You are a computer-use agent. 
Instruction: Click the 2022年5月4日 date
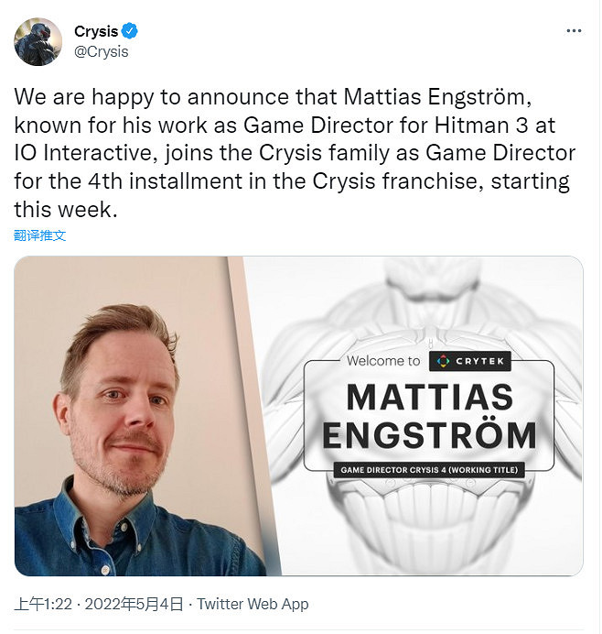pos(134,604)
